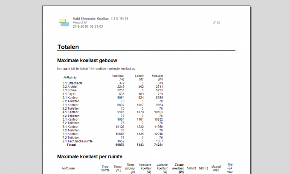290x174 pixels.
Task: Select row '1.1 Foyer'
Action: point(113,94)
